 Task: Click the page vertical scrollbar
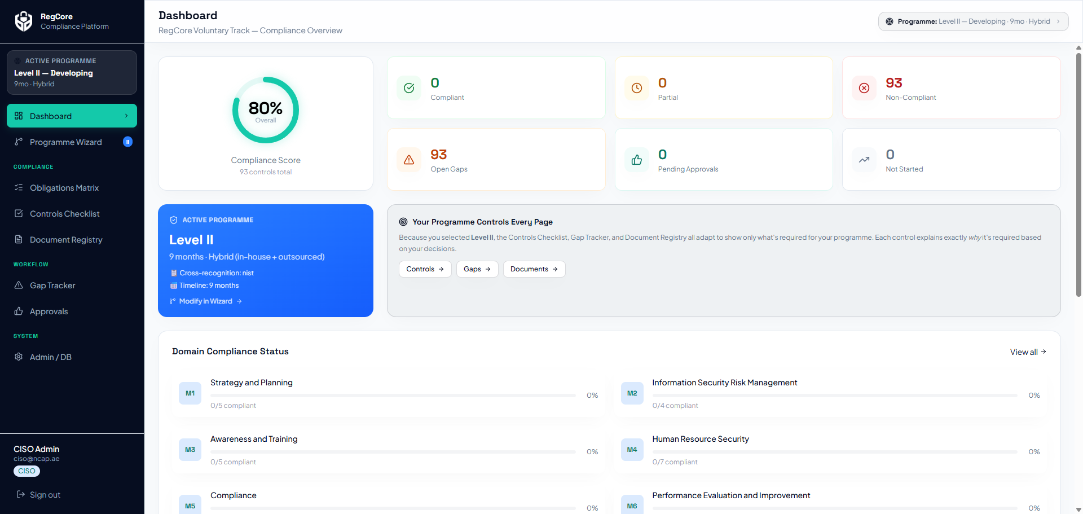click(x=1078, y=175)
